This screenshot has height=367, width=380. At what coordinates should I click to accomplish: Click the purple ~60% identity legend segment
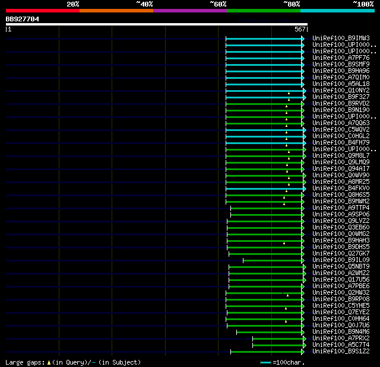[189, 11]
